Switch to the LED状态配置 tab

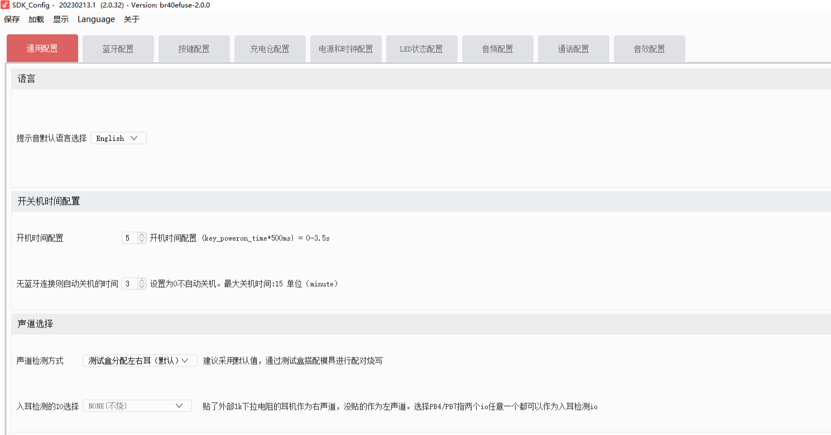[422, 49]
